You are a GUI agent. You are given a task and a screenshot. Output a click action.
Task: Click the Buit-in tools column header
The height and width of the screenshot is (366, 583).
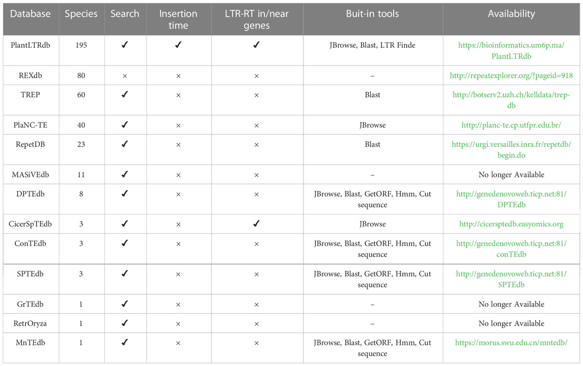[x=372, y=14]
